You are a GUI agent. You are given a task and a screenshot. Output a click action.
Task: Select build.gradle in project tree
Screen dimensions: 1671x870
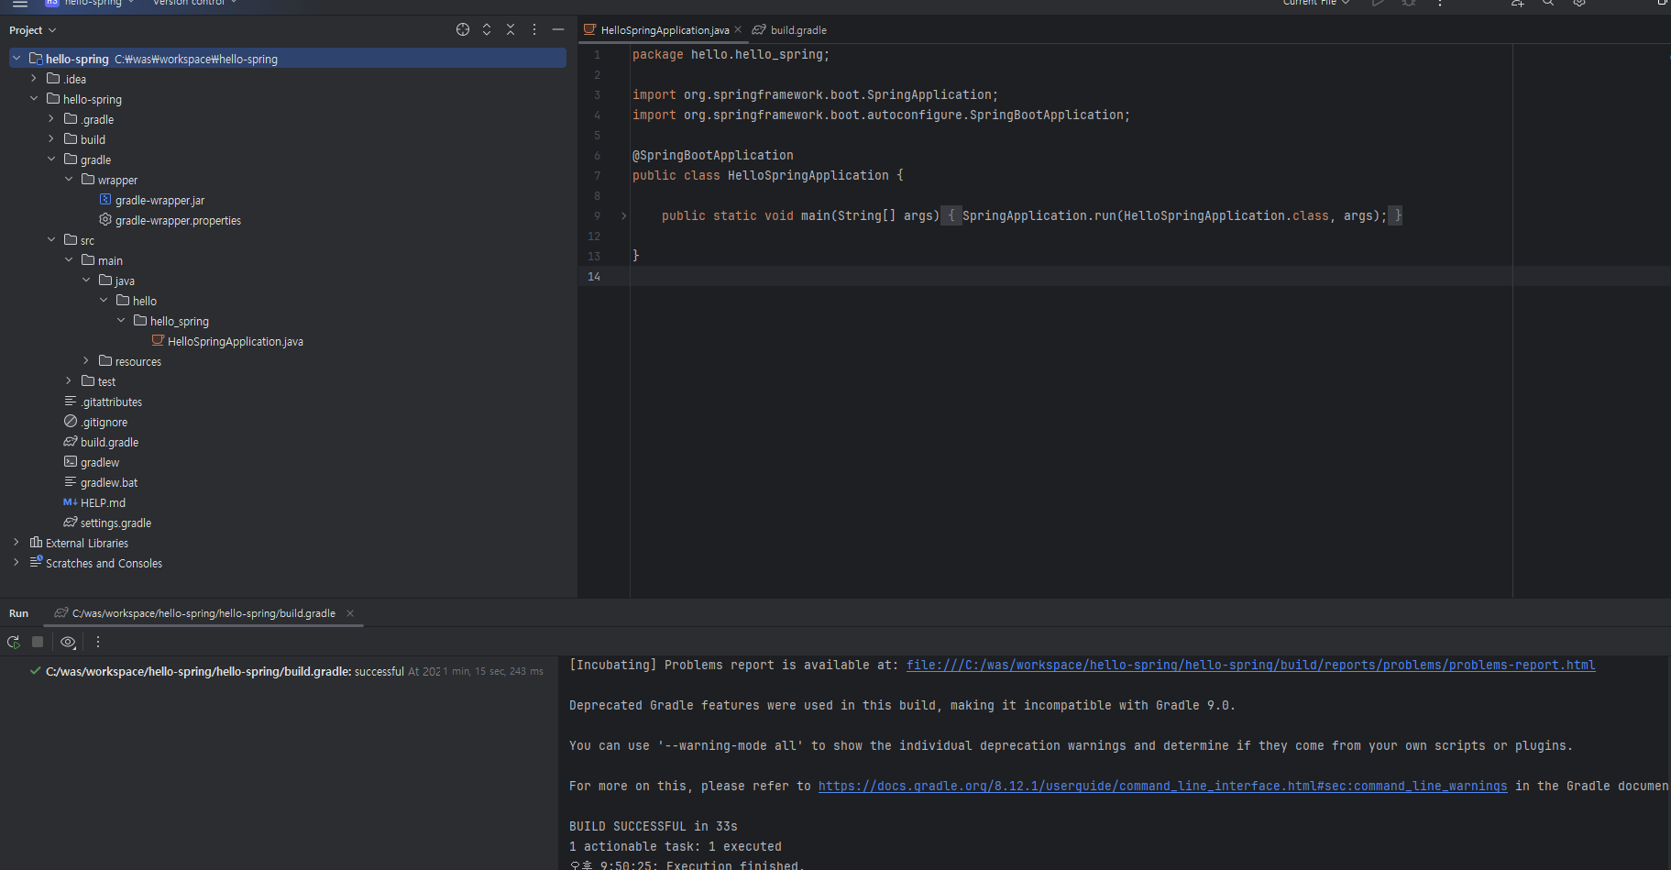pyautogui.click(x=110, y=442)
